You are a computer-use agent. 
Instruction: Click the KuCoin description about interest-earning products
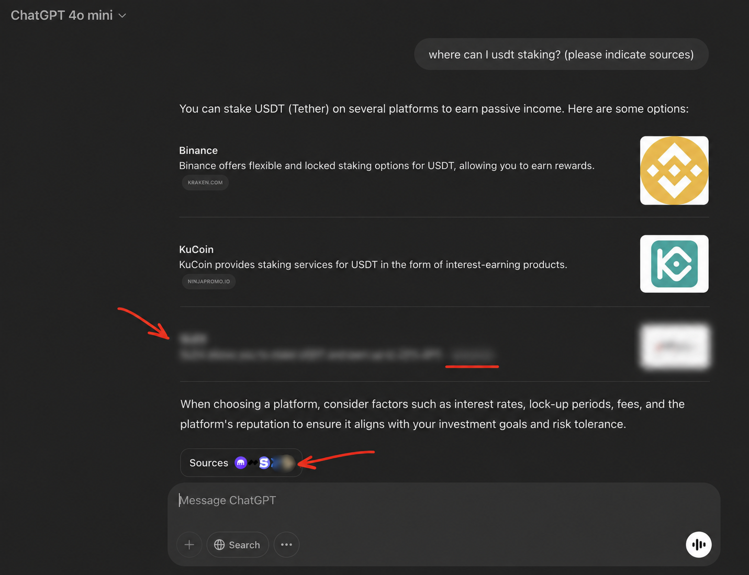point(373,265)
